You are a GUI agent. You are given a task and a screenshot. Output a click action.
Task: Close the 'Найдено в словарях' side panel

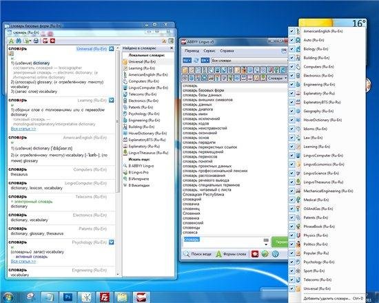(172, 48)
